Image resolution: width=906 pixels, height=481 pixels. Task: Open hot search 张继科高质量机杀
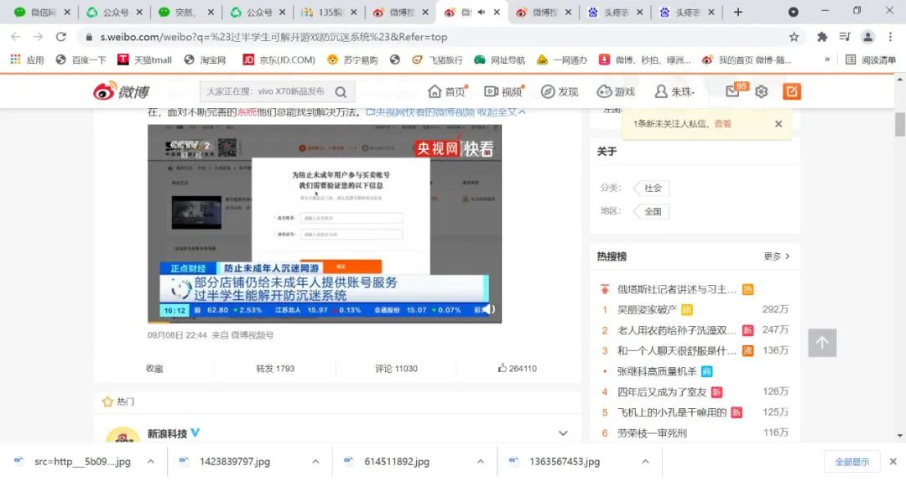coord(657,371)
